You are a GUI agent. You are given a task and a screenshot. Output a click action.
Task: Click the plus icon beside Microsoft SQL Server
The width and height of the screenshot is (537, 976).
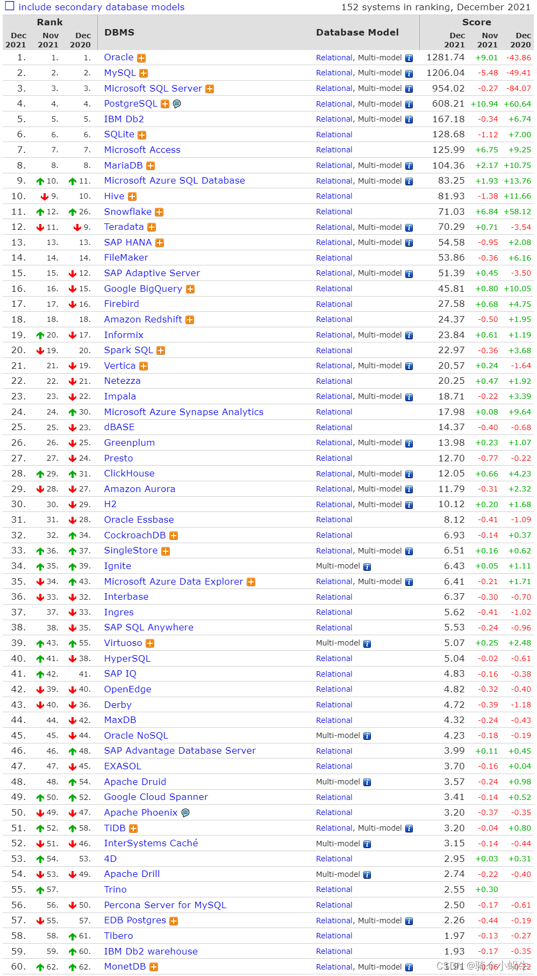coord(210,89)
